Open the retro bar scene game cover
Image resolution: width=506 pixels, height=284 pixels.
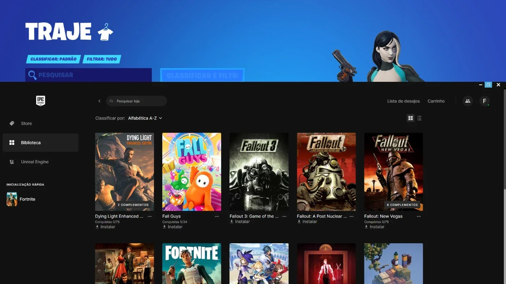124,263
